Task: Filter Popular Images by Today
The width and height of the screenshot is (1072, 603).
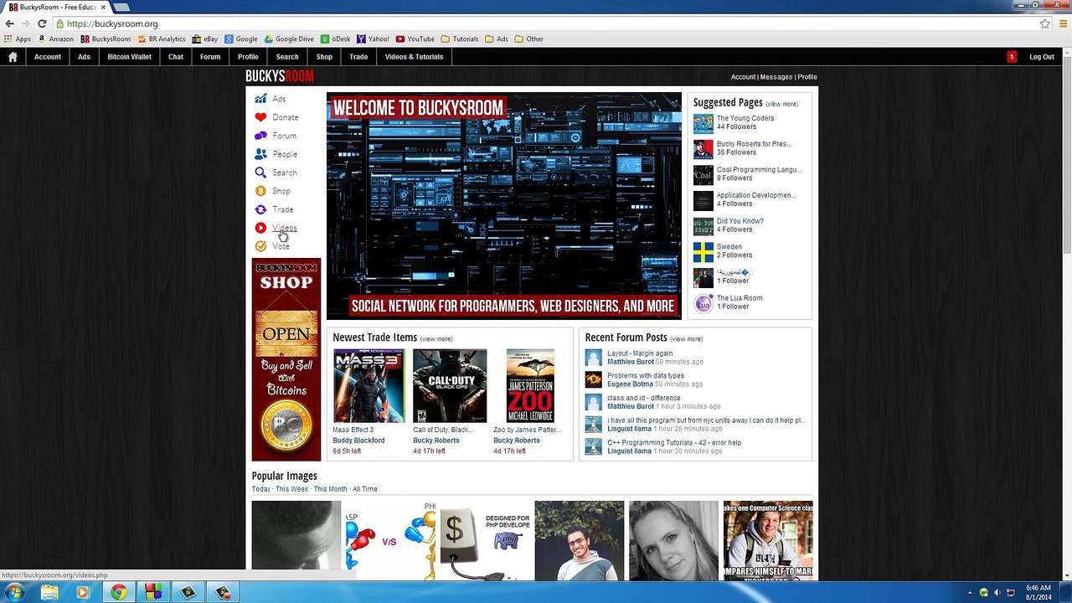Action: tap(261, 489)
